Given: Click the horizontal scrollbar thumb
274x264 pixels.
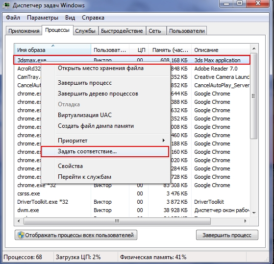Looking at the screenshot, I should point(117,221).
